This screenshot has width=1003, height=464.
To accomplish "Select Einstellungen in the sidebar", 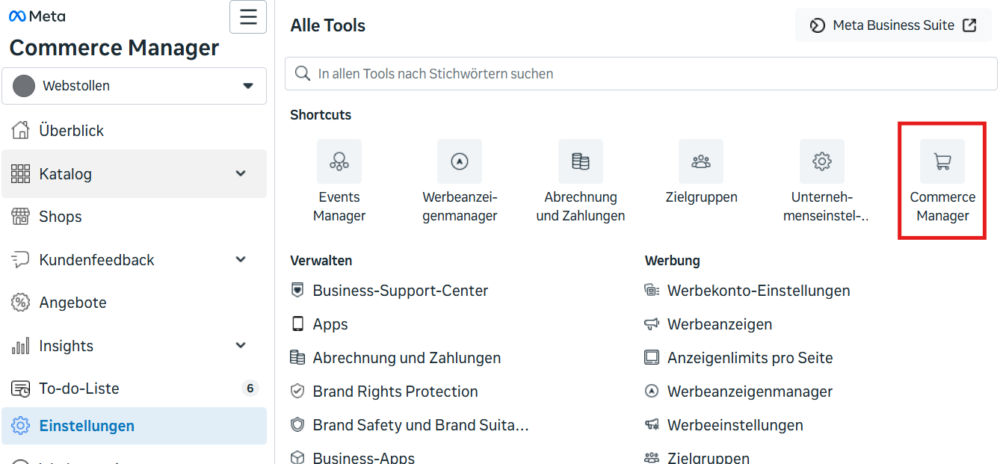I will pyautogui.click(x=135, y=426).
